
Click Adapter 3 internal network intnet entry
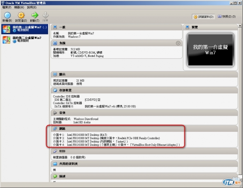[x=90, y=141]
